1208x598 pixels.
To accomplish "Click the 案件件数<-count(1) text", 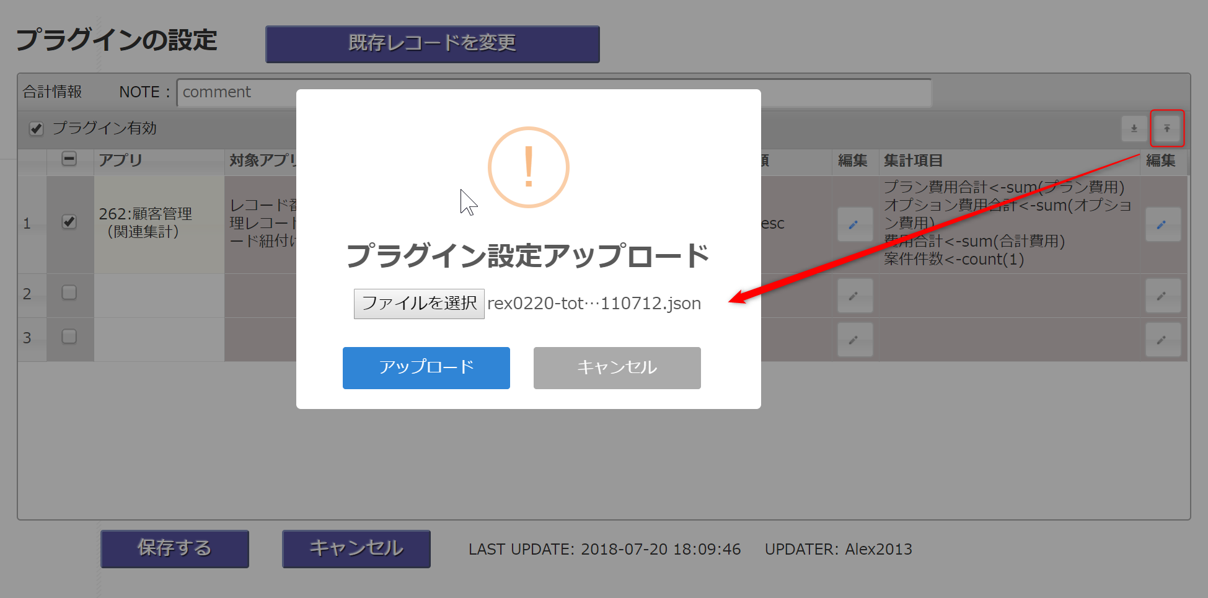I will pyautogui.click(x=954, y=259).
